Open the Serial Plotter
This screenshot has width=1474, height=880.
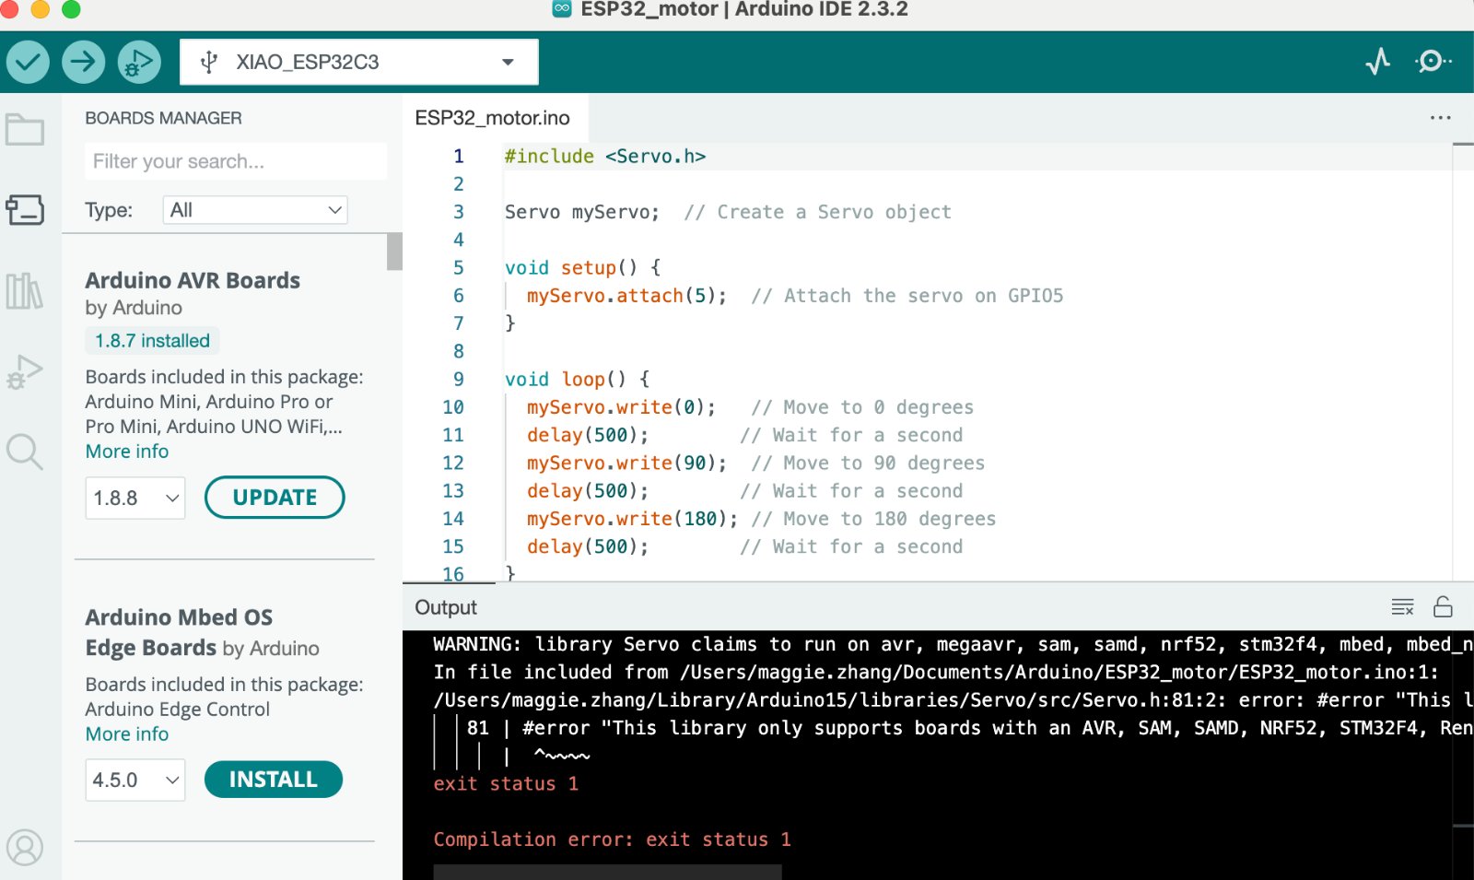click(x=1378, y=62)
